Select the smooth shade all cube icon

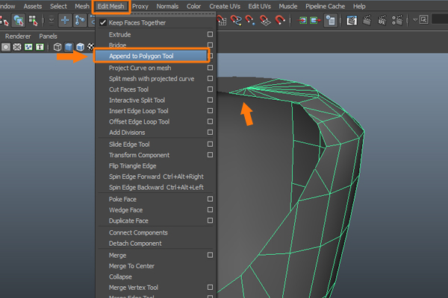pos(69,47)
